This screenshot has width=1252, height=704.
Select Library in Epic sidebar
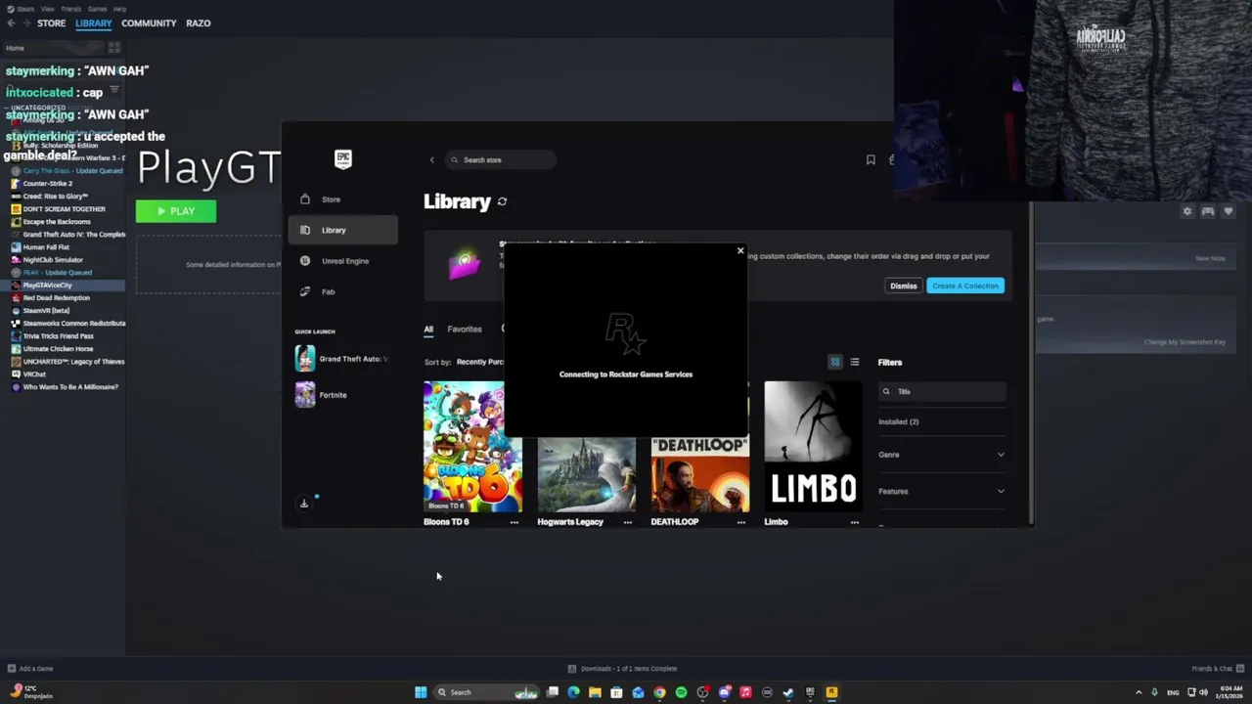point(342,230)
